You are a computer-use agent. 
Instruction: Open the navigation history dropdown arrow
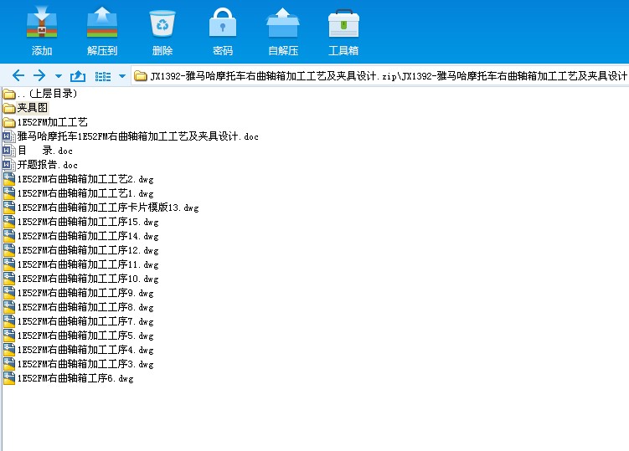(x=59, y=76)
